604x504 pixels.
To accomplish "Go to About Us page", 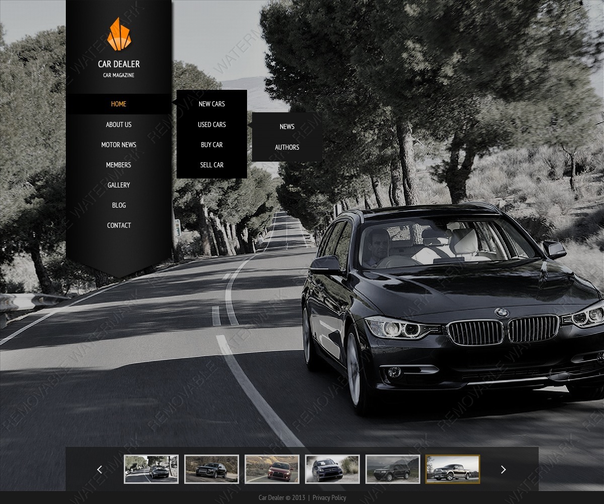I will [119, 124].
